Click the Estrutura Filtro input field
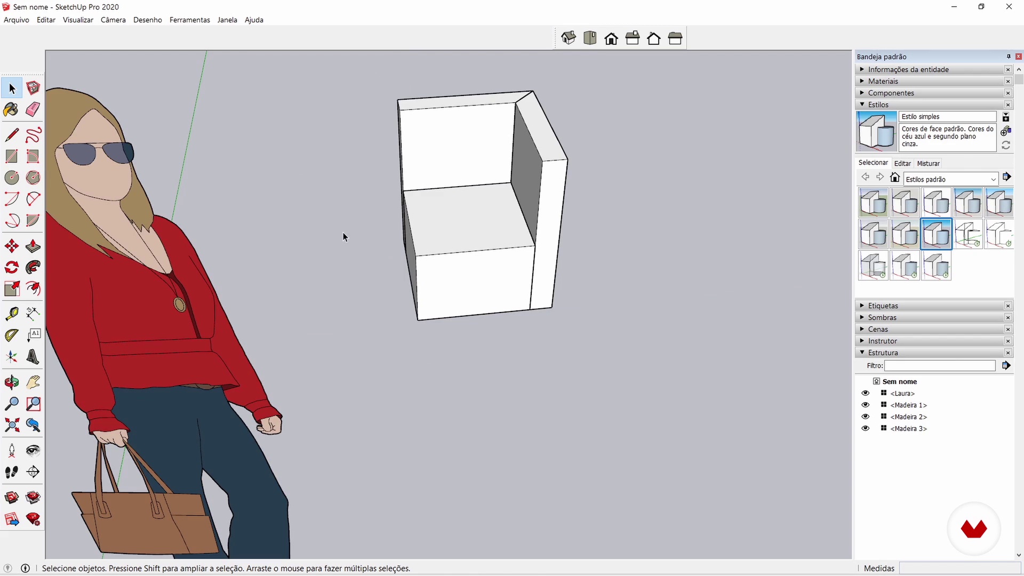This screenshot has height=576, width=1024. point(940,365)
